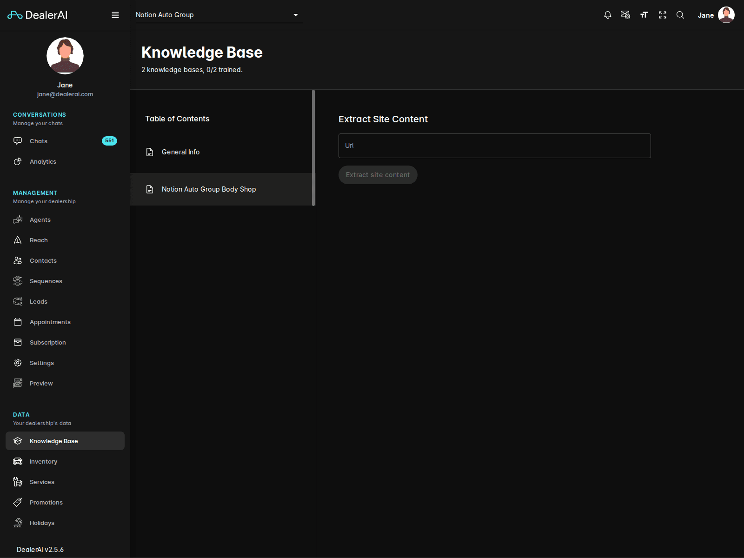Screen dimensions: 744x558
Task: Select the General Info document
Action: pos(180,152)
